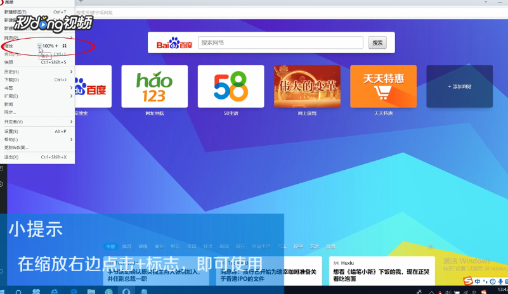This screenshot has width=508, height=294.
Task: Open the 58生活 speed dial tile
Action: (x=231, y=86)
